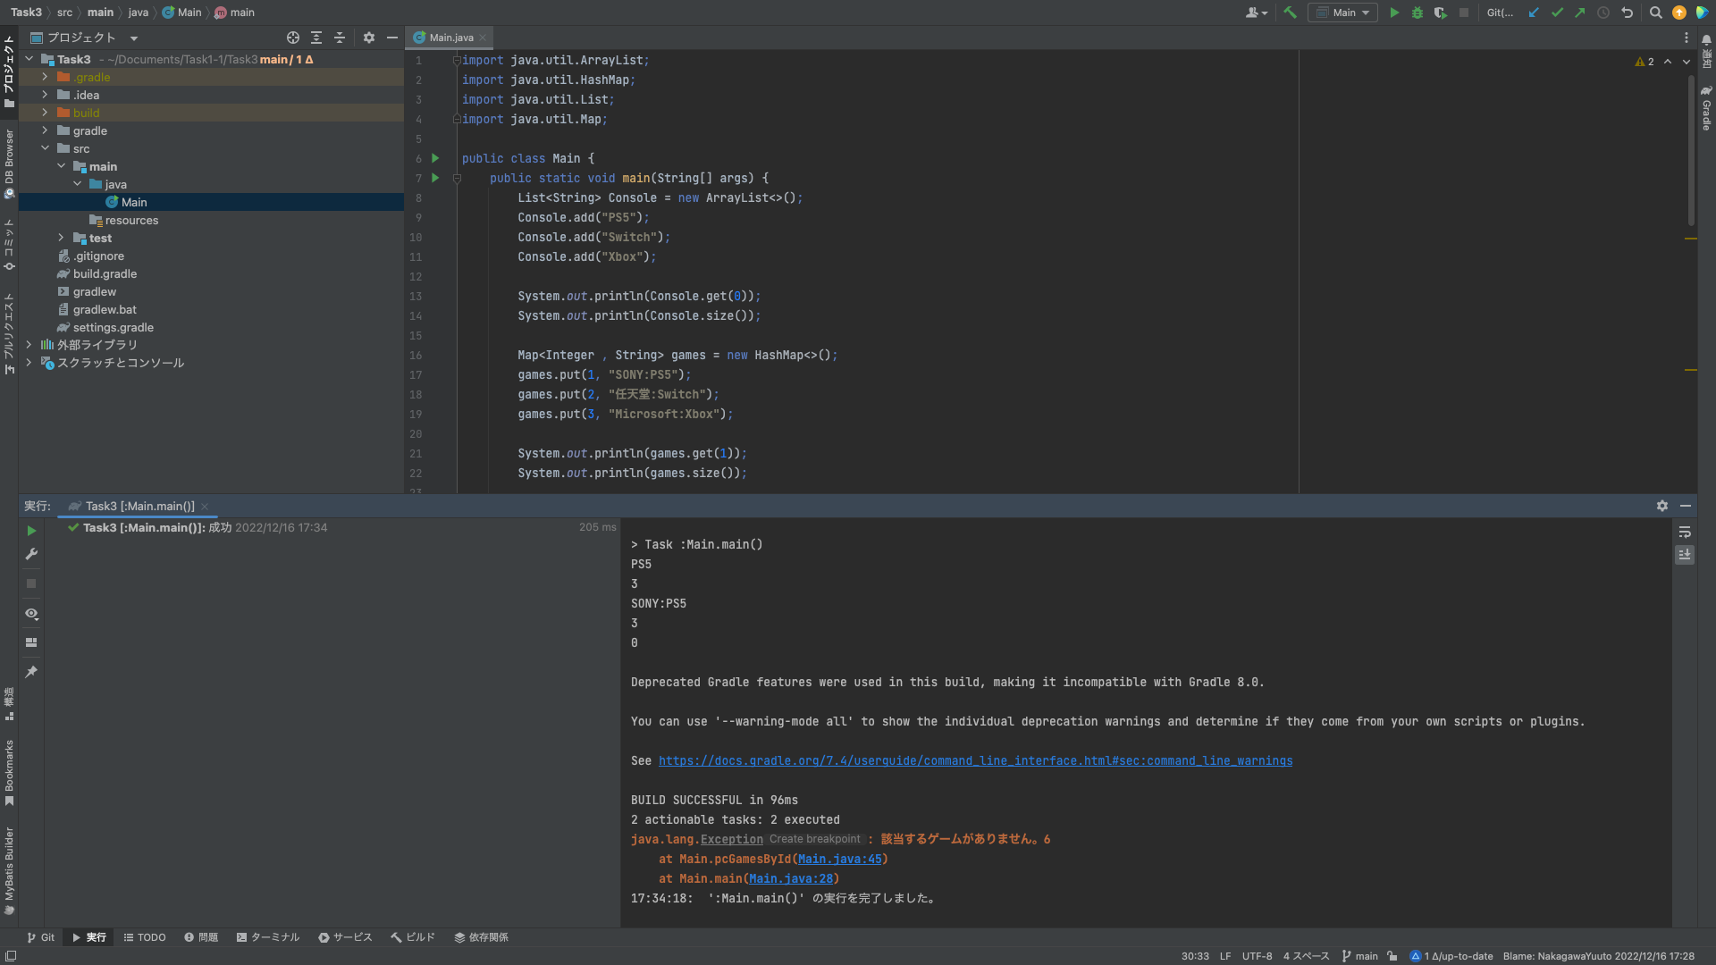Image resolution: width=1716 pixels, height=965 pixels.
Task: Push commits with the green arrow icon
Action: (x=1580, y=13)
